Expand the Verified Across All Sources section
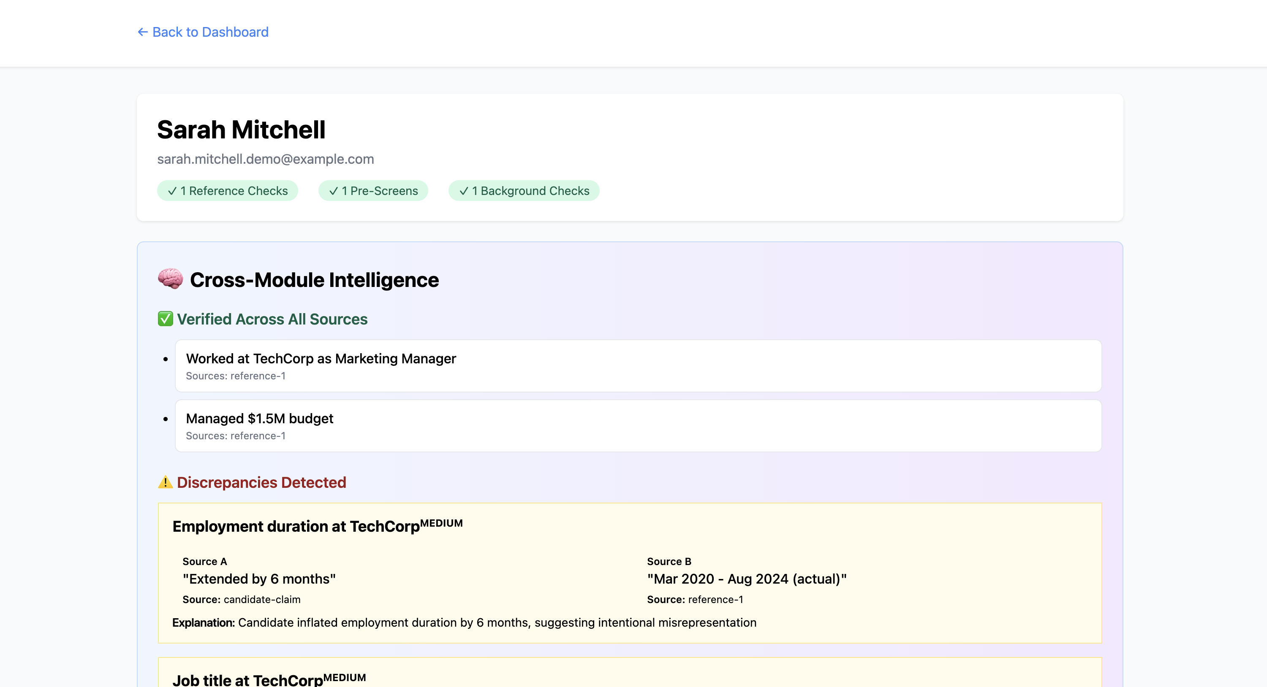The height and width of the screenshot is (687, 1267). click(272, 319)
